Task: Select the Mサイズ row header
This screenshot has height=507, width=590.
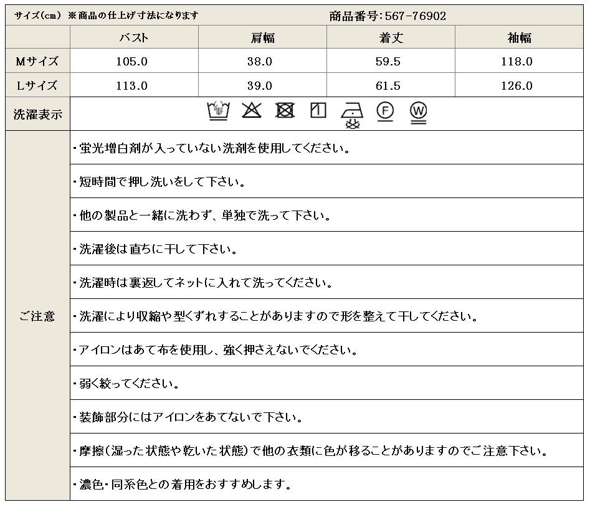Action: (37, 60)
